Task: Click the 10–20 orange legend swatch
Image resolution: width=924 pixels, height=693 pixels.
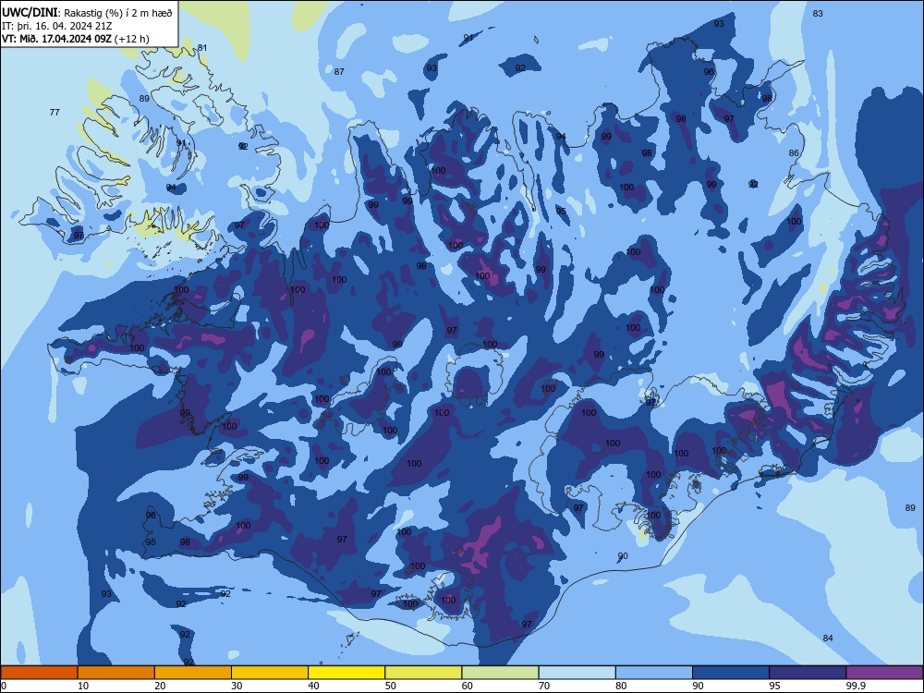Action: 116,673
